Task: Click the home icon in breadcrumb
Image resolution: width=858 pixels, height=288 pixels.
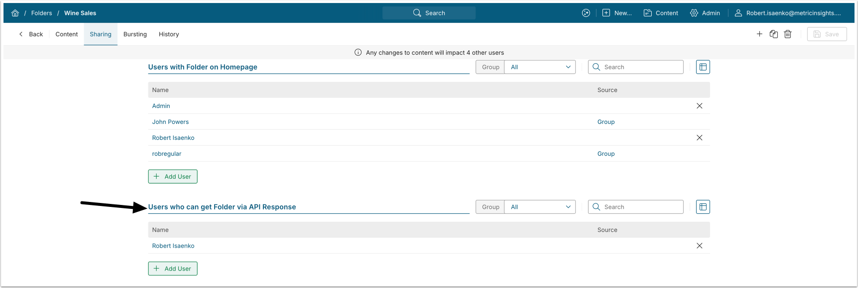Action: tap(15, 13)
